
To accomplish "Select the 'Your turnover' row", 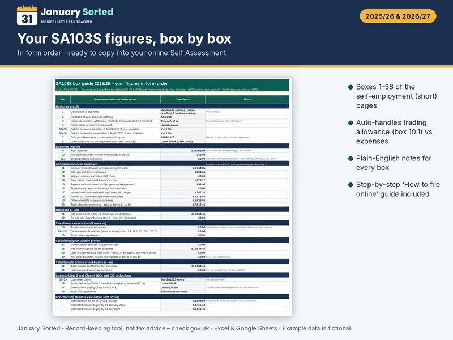I will [x=172, y=151].
